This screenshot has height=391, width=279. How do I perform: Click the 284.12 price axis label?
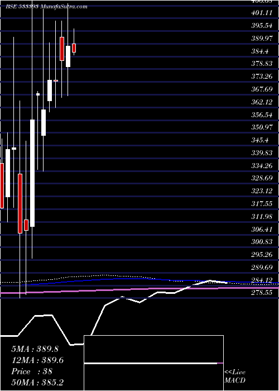pos(262,280)
